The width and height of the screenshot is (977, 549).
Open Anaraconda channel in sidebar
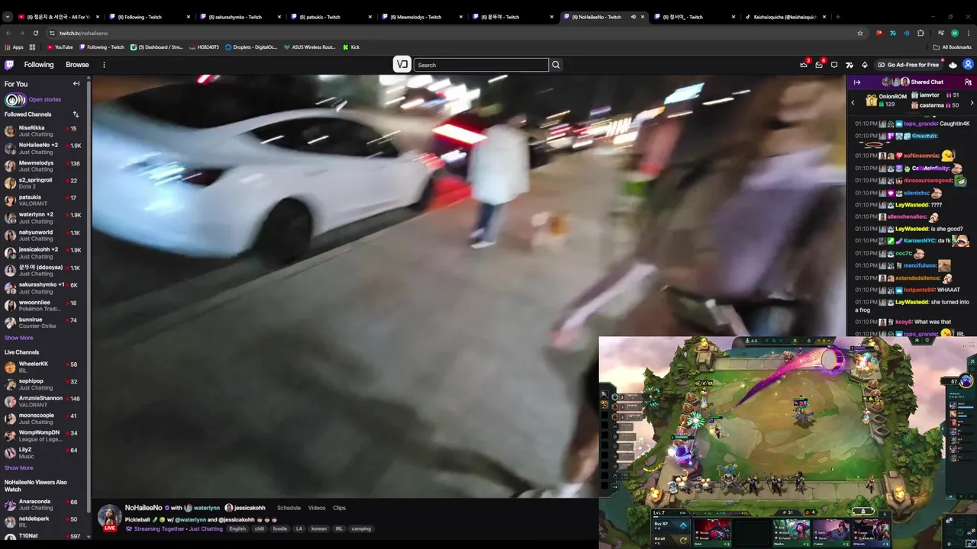(x=44, y=505)
